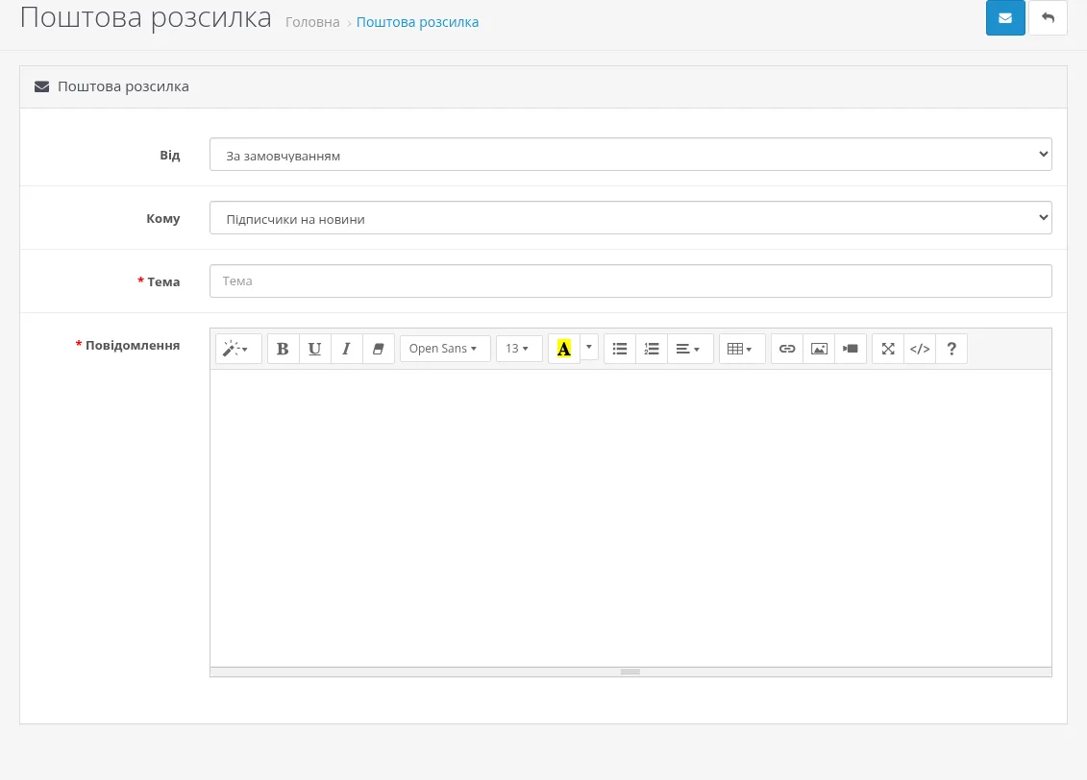The width and height of the screenshot is (1087, 780).
Task: Click the 'Тема' subject input field
Action: 630,281
